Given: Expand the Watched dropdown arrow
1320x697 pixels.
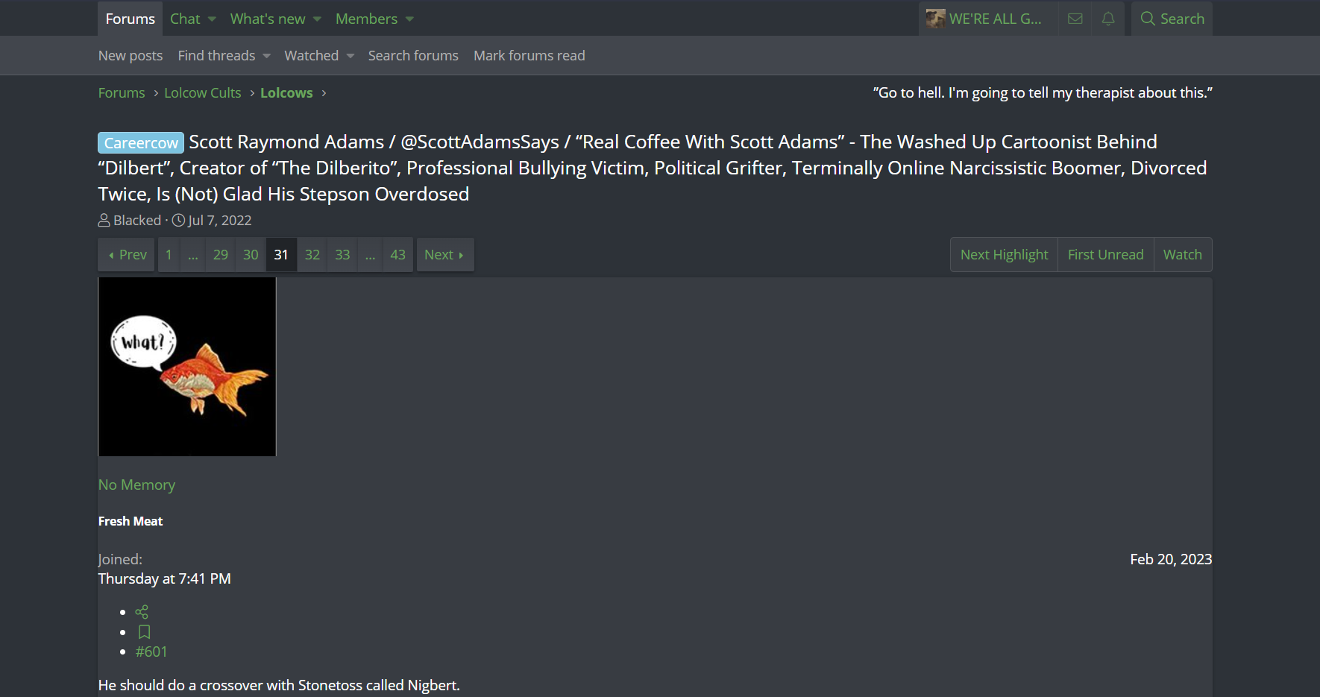Looking at the screenshot, I should click(x=351, y=56).
